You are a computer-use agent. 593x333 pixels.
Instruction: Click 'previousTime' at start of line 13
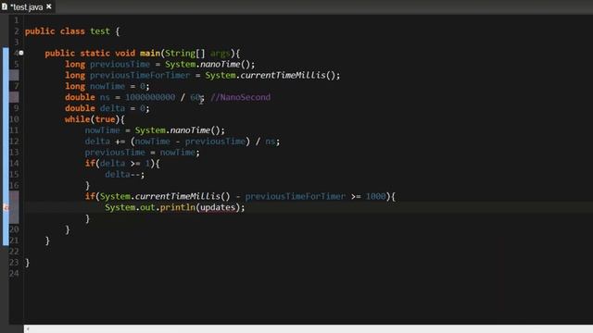click(x=115, y=152)
